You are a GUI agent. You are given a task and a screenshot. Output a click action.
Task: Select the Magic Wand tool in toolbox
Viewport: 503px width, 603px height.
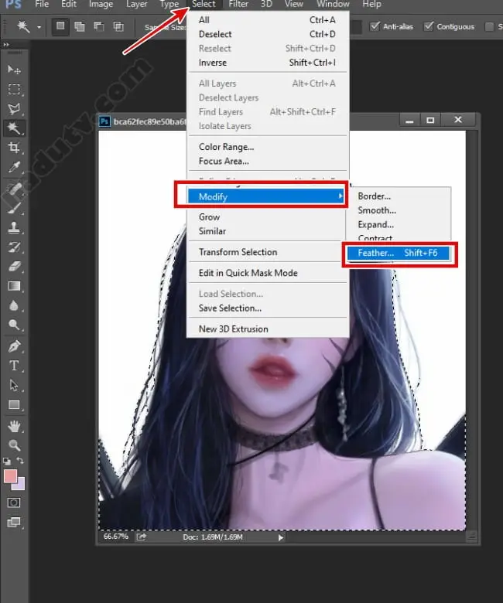pyautogui.click(x=14, y=128)
